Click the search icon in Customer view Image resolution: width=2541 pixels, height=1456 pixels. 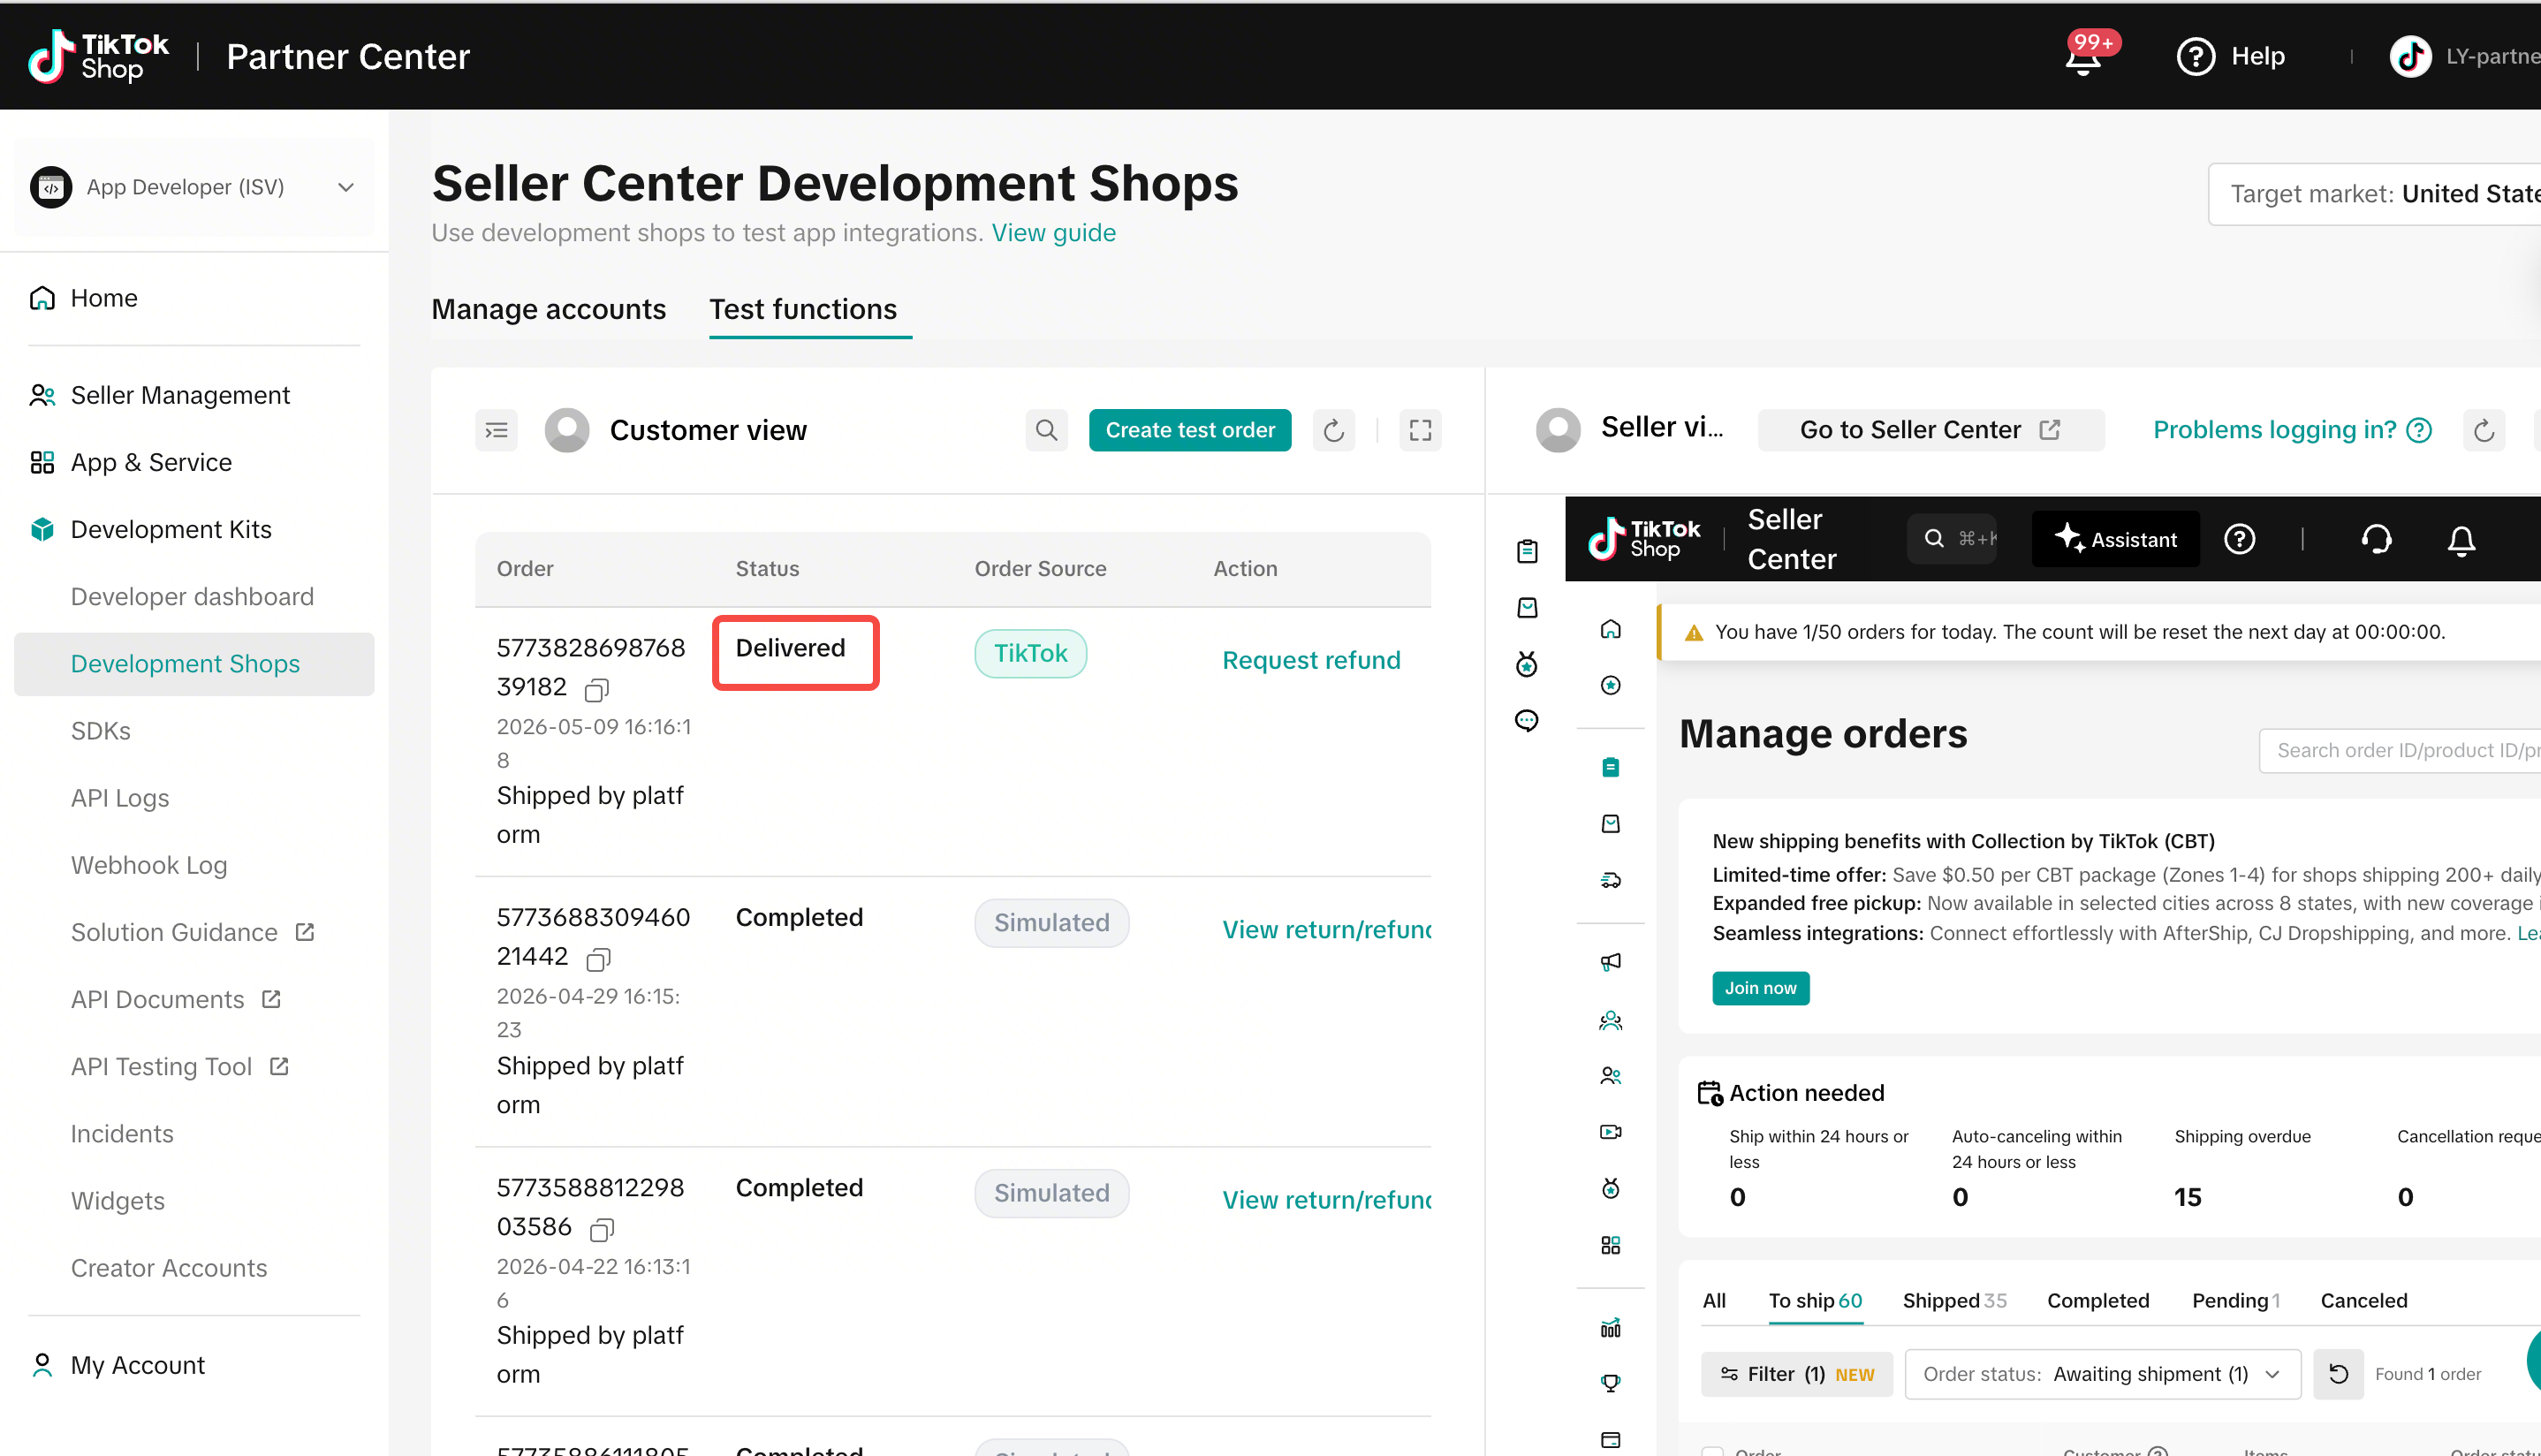click(1046, 430)
